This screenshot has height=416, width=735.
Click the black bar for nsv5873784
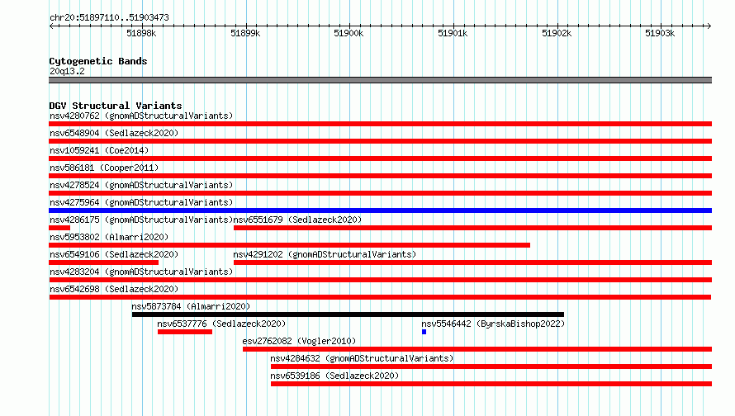pos(348,314)
